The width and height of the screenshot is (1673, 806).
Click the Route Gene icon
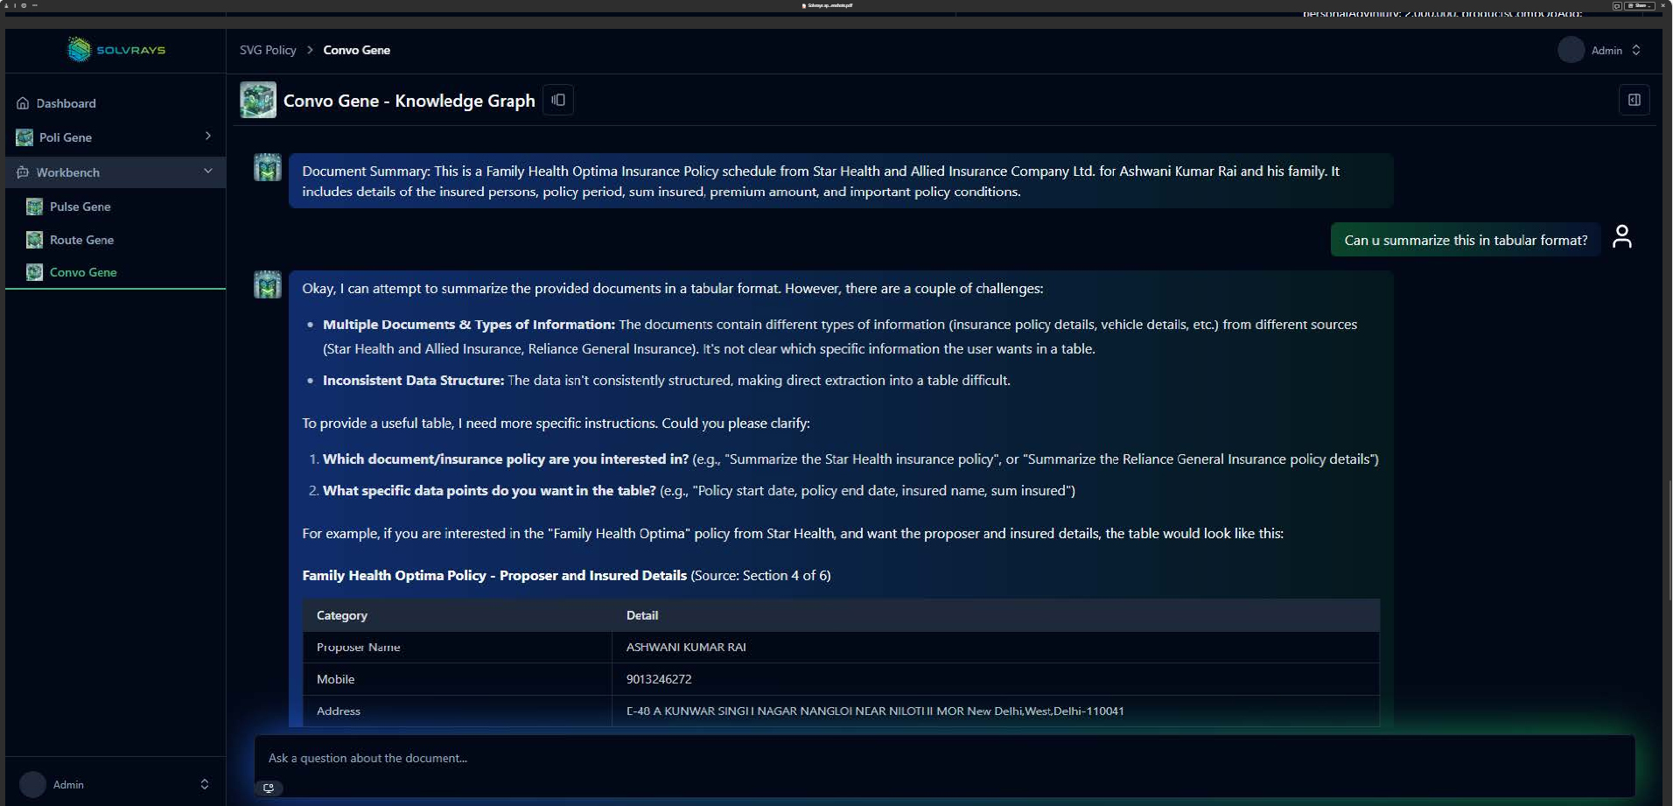click(x=34, y=240)
